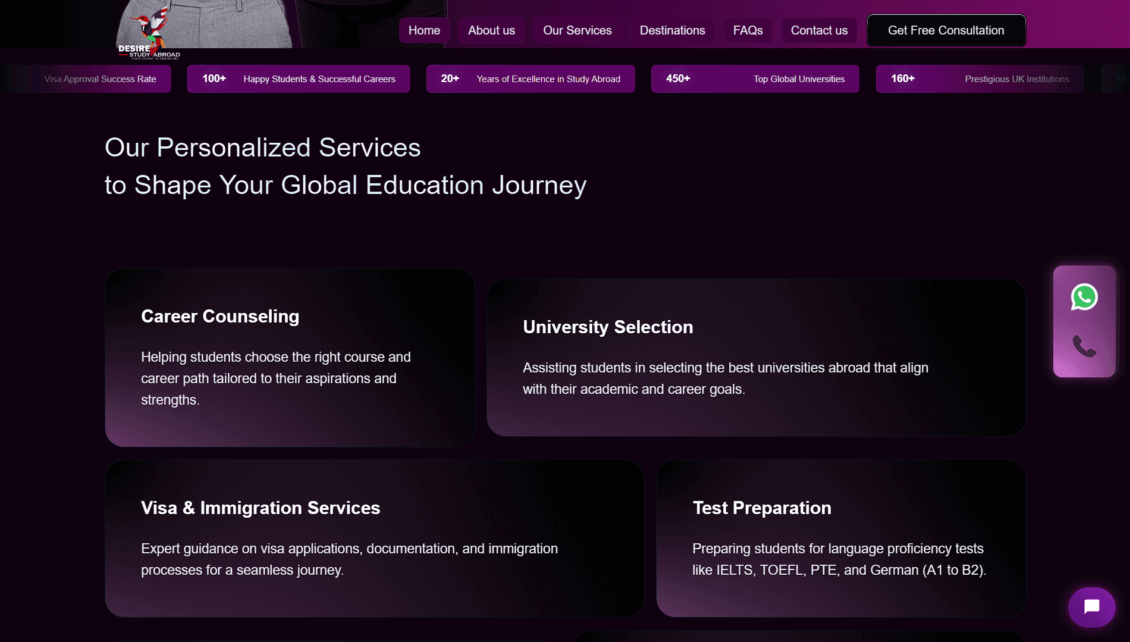Click the Test Preparation description text

(839, 559)
